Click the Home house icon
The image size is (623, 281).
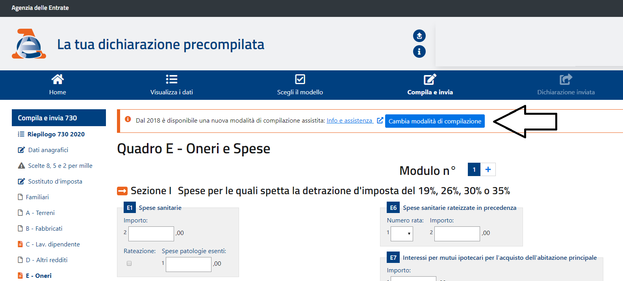[x=57, y=79]
